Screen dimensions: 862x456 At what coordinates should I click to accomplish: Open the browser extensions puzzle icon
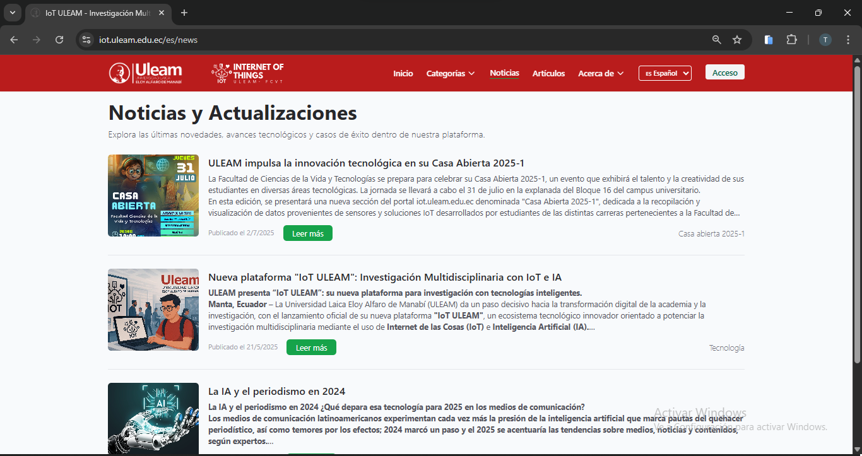coord(791,40)
